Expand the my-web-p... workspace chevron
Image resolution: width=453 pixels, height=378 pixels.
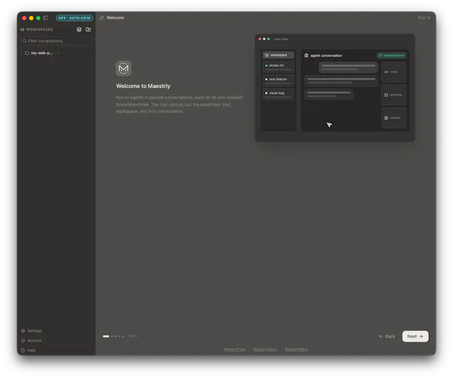point(22,53)
